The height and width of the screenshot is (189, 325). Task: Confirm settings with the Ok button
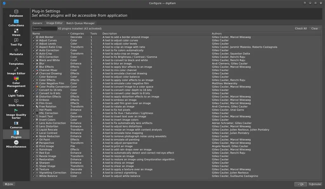click(300, 184)
